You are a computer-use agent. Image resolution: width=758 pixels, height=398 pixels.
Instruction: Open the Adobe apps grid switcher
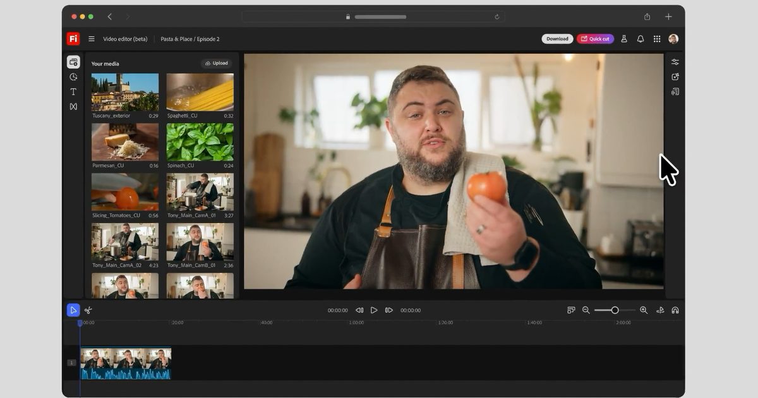[657, 39]
